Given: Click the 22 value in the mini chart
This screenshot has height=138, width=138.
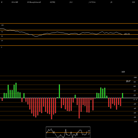Looking at the screenshot, I should click(x=89, y=131).
